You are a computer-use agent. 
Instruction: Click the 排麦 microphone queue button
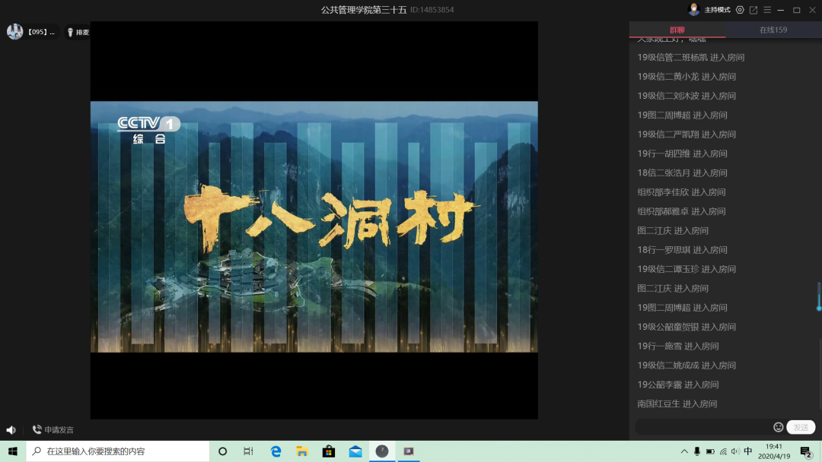point(78,33)
